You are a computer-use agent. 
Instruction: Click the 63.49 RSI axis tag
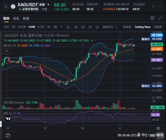[x=155, y=115]
